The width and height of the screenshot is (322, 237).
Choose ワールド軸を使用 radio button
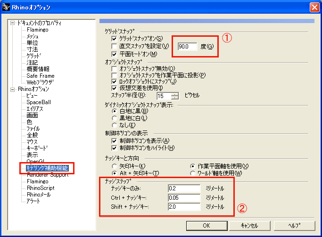pos(192,173)
